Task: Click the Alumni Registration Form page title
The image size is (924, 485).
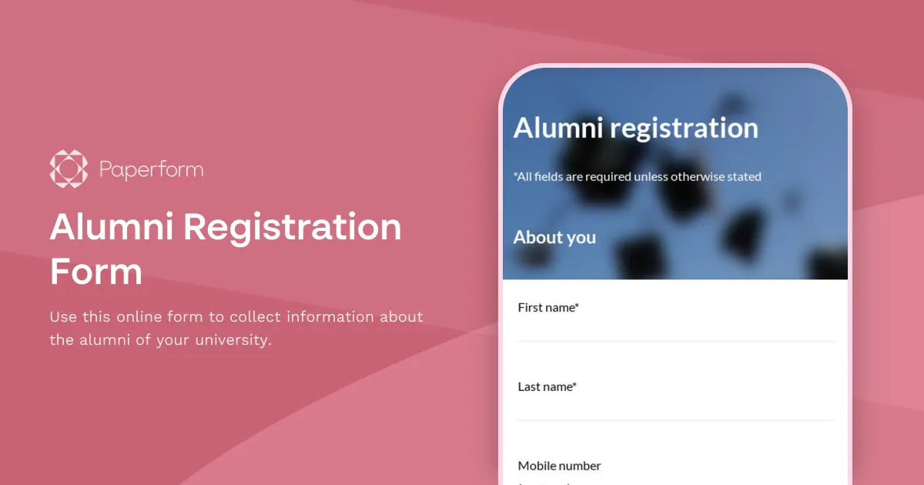Action: pyautogui.click(x=225, y=249)
